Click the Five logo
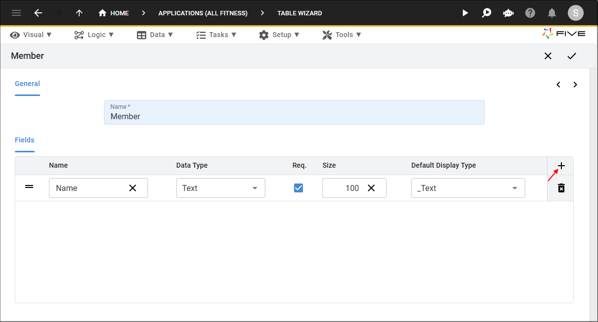The image size is (598, 322). point(564,34)
